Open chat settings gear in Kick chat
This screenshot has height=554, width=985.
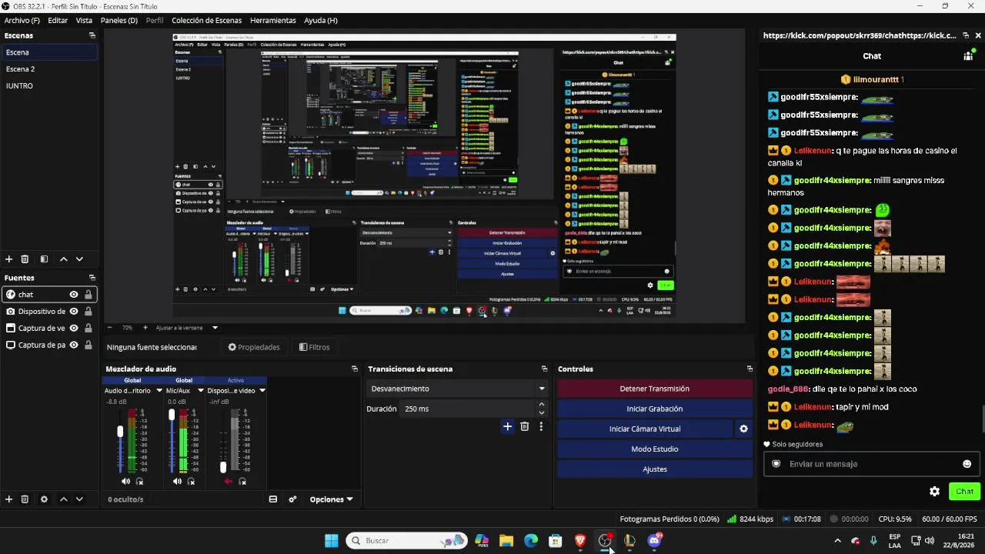pos(934,492)
